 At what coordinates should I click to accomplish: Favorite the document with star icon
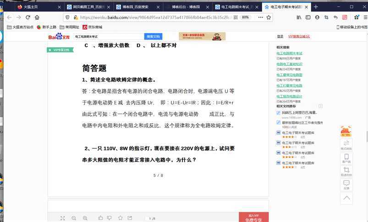[121, 218]
